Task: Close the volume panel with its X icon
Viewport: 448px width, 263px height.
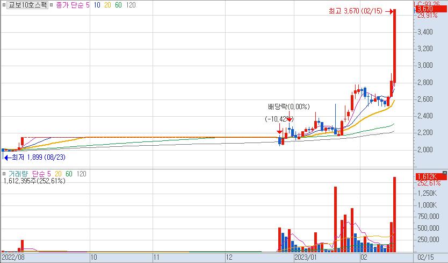Action: [x=445, y=173]
